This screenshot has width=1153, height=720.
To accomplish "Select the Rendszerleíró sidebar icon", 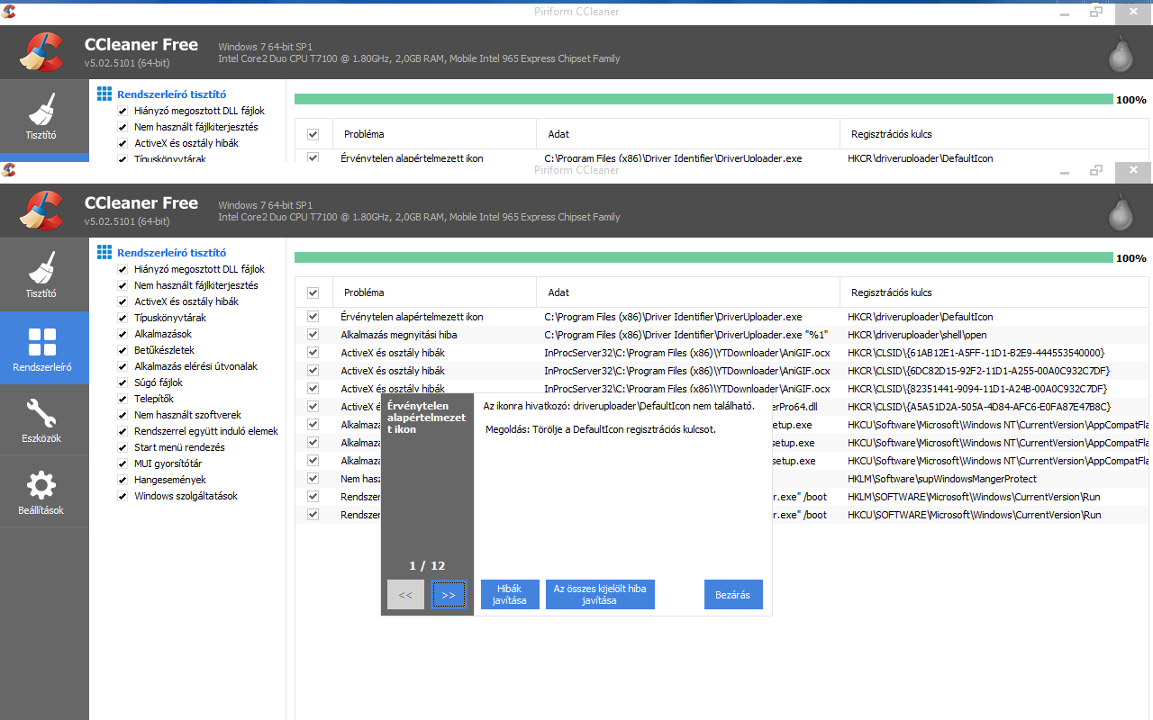I will point(42,348).
